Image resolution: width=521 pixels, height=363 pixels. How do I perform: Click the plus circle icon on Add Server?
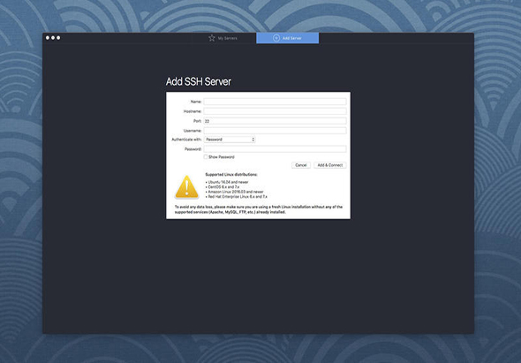[x=276, y=38]
